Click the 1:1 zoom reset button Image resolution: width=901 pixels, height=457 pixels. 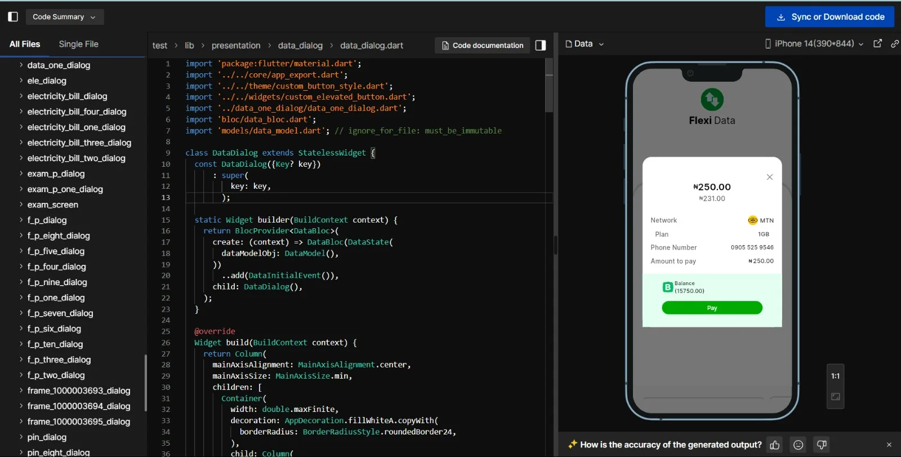pyautogui.click(x=835, y=376)
